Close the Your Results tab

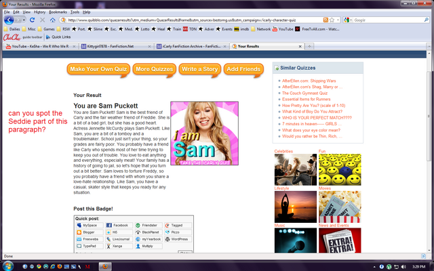point(300,47)
